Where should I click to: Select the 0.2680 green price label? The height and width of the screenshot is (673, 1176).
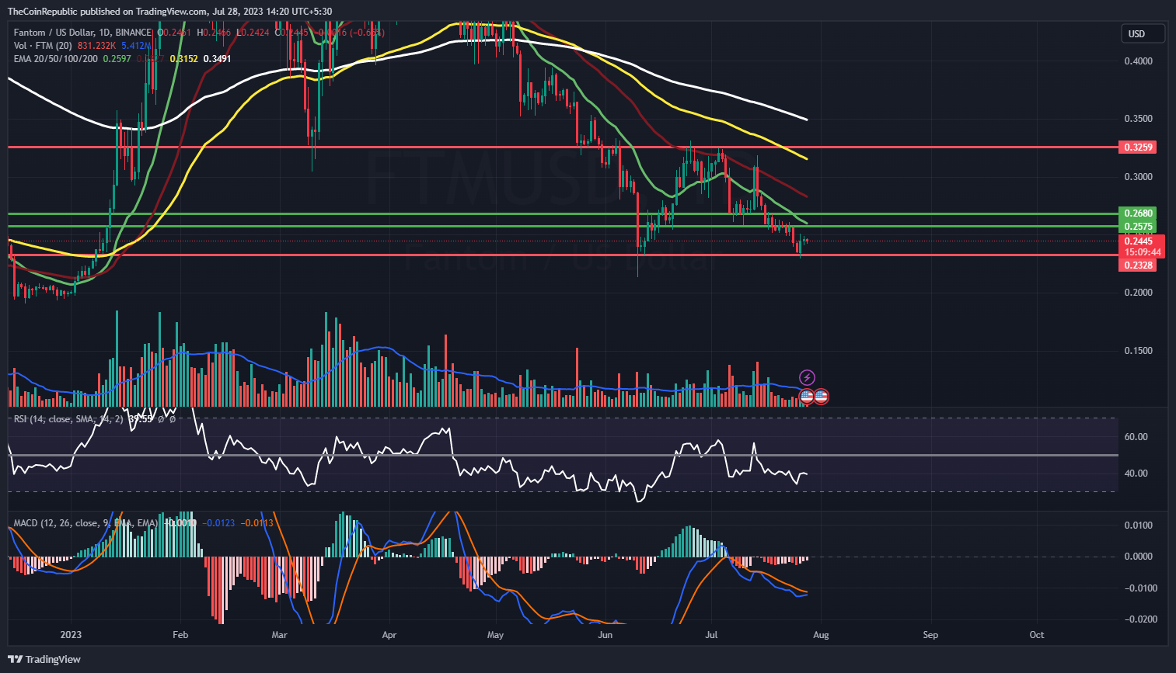click(x=1139, y=213)
